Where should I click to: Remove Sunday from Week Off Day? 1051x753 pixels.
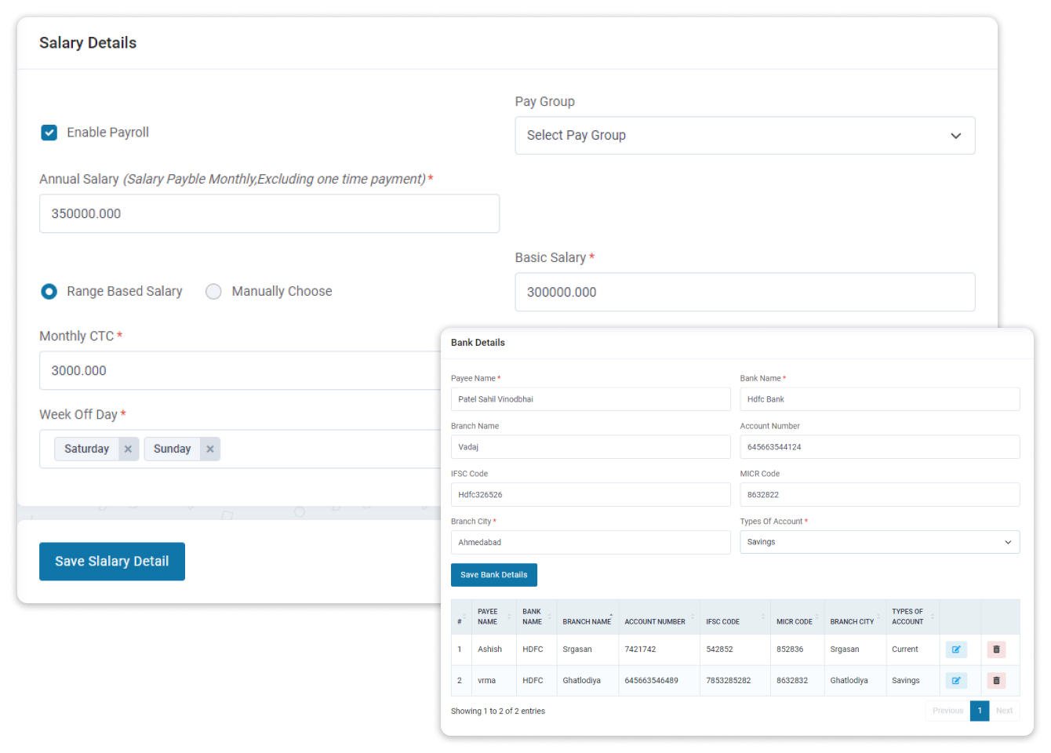coord(210,449)
